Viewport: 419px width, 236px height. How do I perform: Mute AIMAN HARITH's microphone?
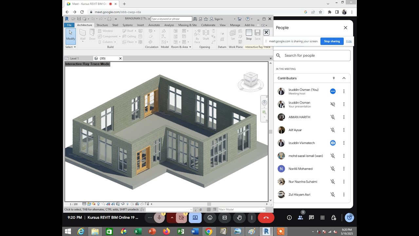[333, 117]
